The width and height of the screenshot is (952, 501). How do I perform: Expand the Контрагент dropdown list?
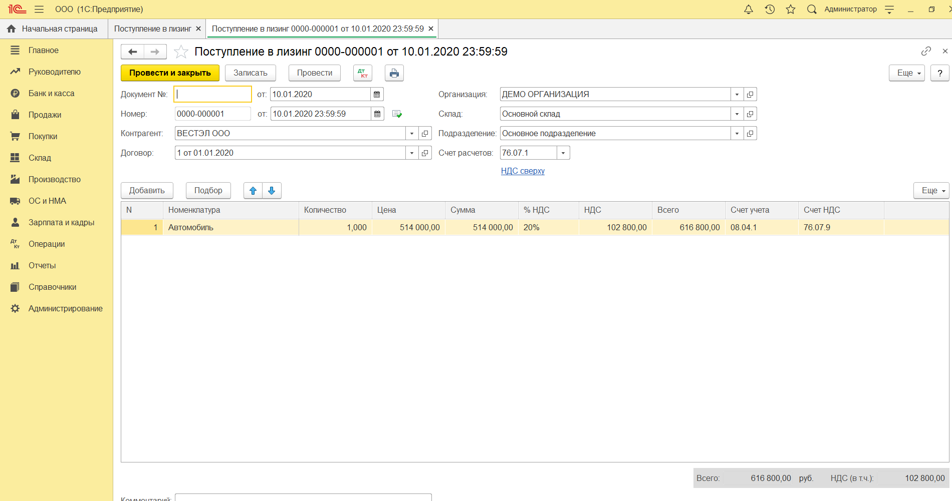(x=411, y=134)
